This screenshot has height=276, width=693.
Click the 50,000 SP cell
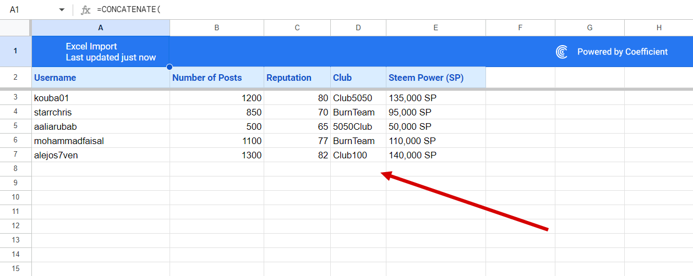(x=436, y=126)
